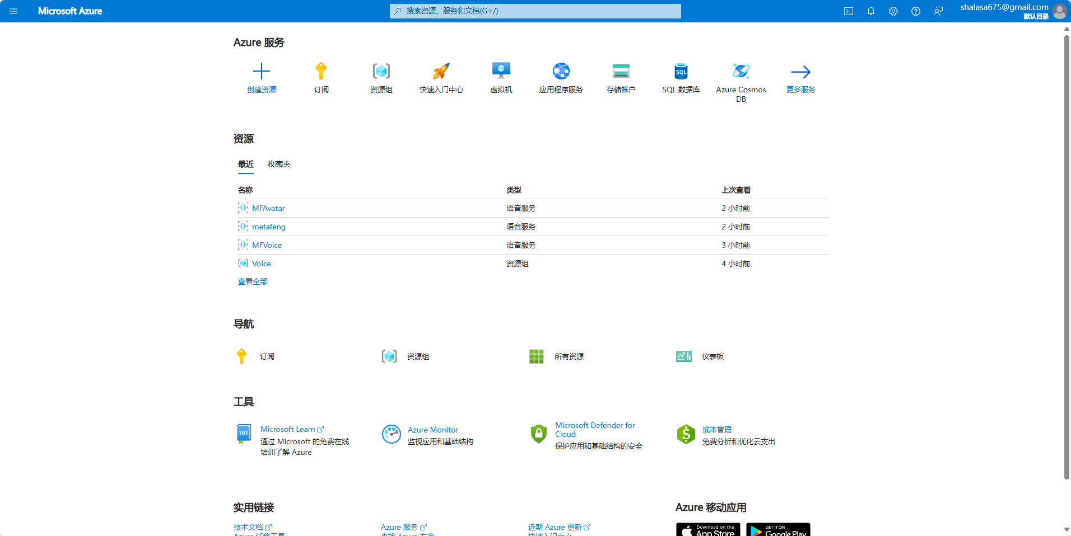This screenshot has width=1071, height=536.
Task: Open the Azure 服务 useful link
Action: [404, 527]
